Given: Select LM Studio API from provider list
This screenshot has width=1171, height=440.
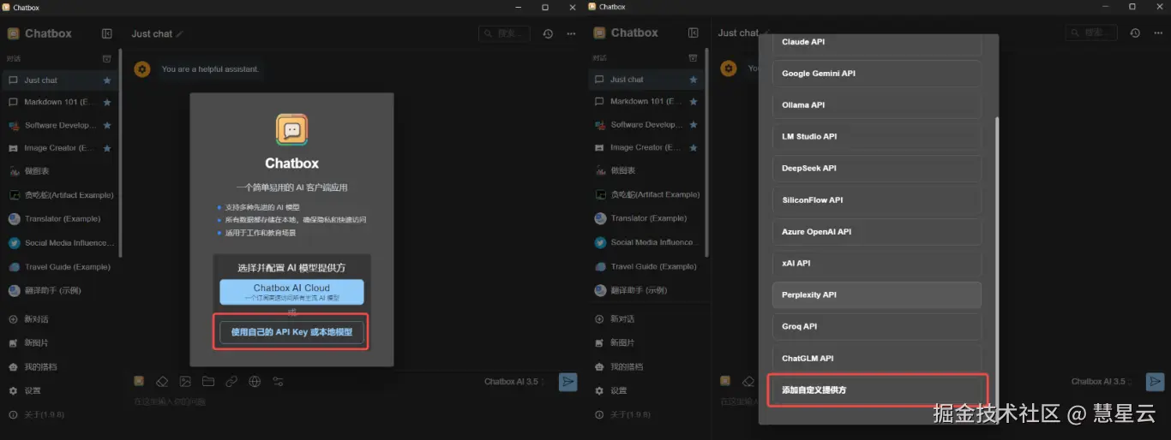Looking at the screenshot, I should tap(876, 137).
